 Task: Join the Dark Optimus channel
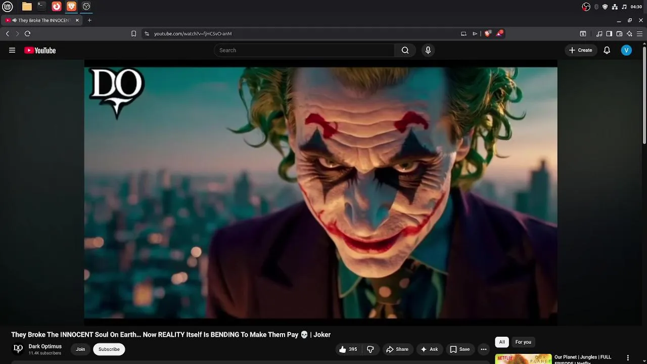(80, 349)
